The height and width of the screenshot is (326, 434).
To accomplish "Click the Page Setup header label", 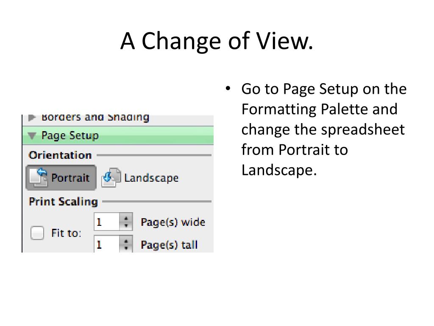I will (70, 135).
